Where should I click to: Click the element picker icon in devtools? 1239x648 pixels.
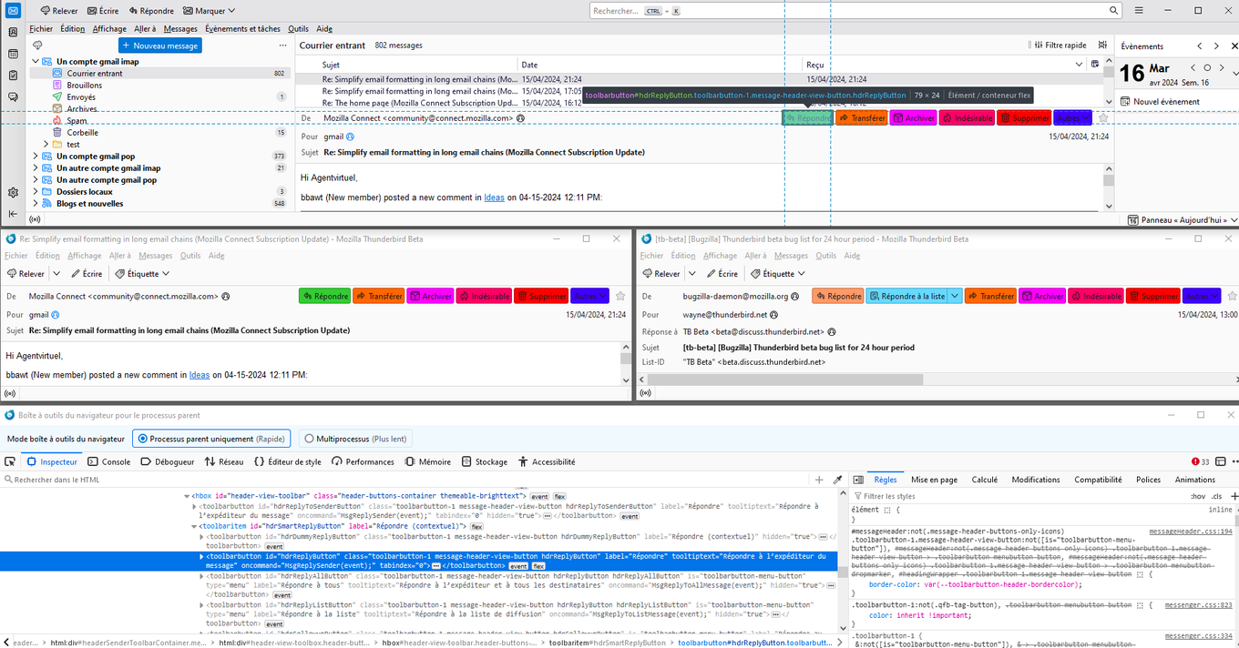coord(9,462)
